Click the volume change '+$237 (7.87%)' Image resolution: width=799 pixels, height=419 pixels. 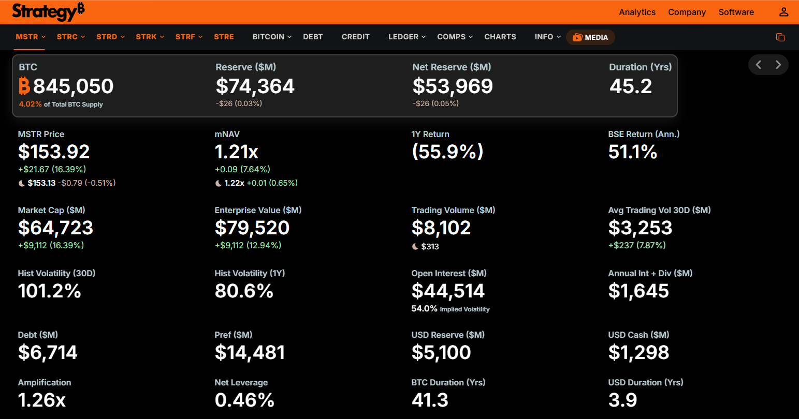click(637, 245)
